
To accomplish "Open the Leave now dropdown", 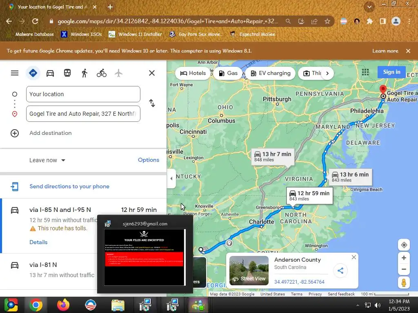I will point(47,160).
